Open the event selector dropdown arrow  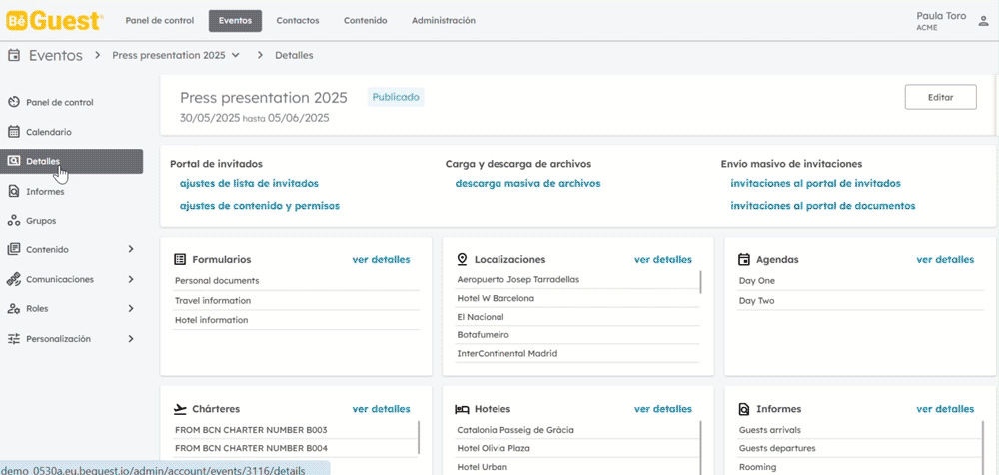coord(235,56)
